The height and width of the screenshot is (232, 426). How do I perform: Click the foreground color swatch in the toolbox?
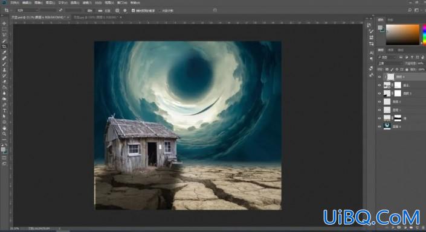tap(3, 149)
